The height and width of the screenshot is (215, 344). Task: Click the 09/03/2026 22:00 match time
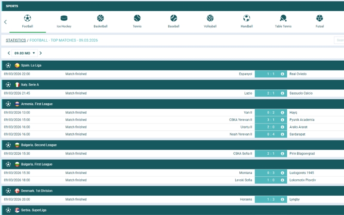point(17,74)
